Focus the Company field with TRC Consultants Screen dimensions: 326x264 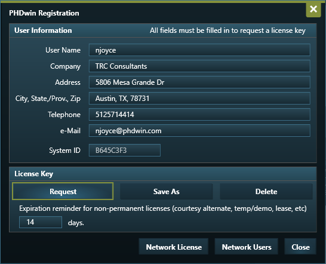click(199, 66)
